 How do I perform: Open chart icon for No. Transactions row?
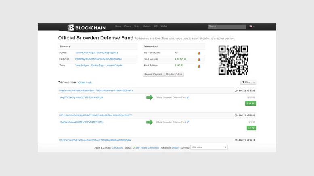(x=199, y=53)
